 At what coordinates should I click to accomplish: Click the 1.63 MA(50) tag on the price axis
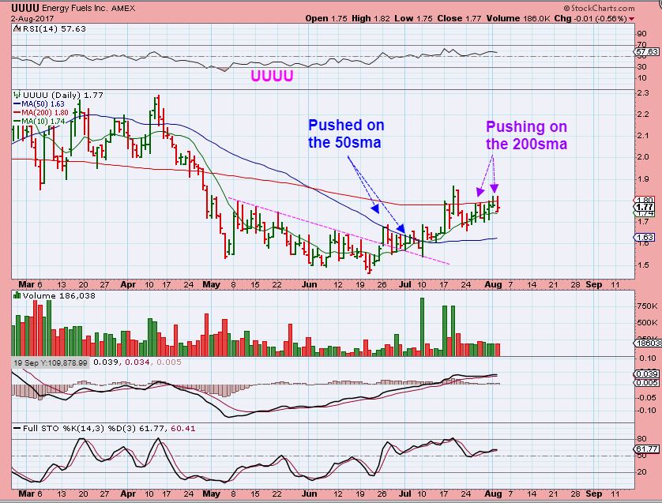[x=645, y=237]
